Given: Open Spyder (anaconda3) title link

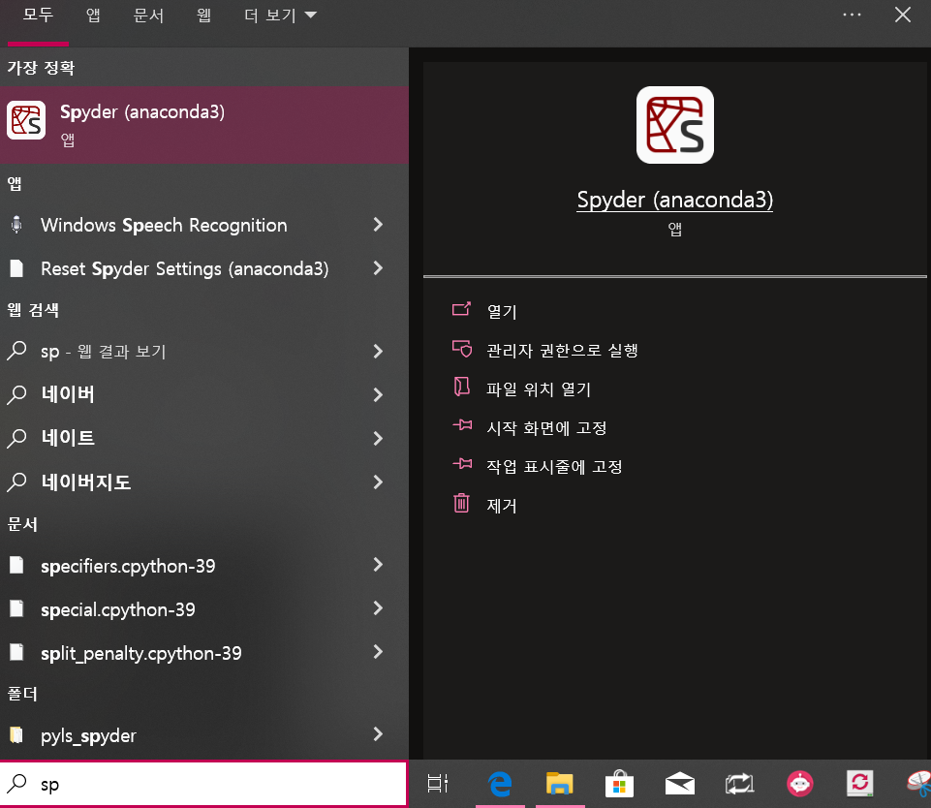Looking at the screenshot, I should pos(675,201).
